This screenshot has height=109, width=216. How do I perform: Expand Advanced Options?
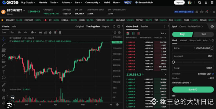pyautogui.click(x=181, y=83)
